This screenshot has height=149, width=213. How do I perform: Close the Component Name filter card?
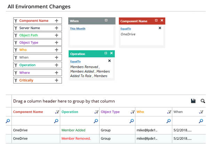point(162,20)
